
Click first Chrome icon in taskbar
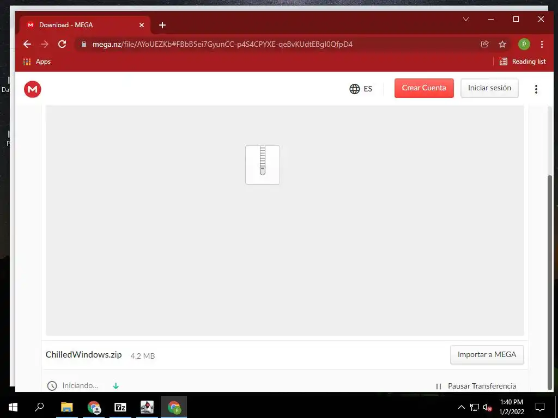coord(94,407)
